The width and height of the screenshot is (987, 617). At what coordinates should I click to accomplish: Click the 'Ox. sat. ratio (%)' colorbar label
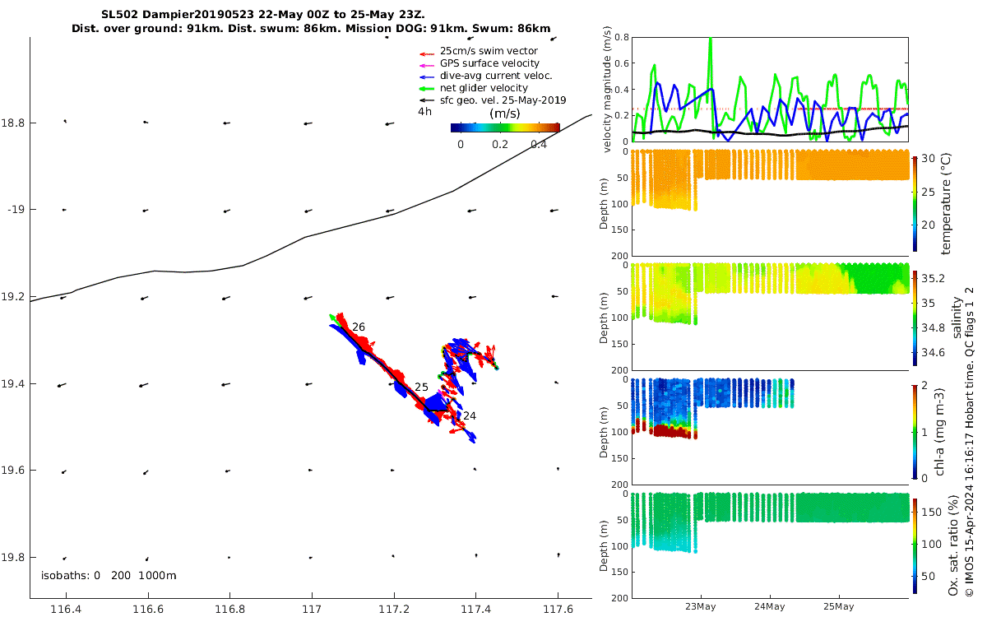pos(954,545)
